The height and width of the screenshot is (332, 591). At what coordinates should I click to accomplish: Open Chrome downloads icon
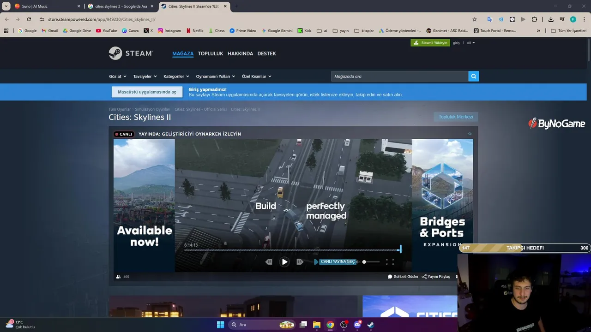[x=551, y=19]
